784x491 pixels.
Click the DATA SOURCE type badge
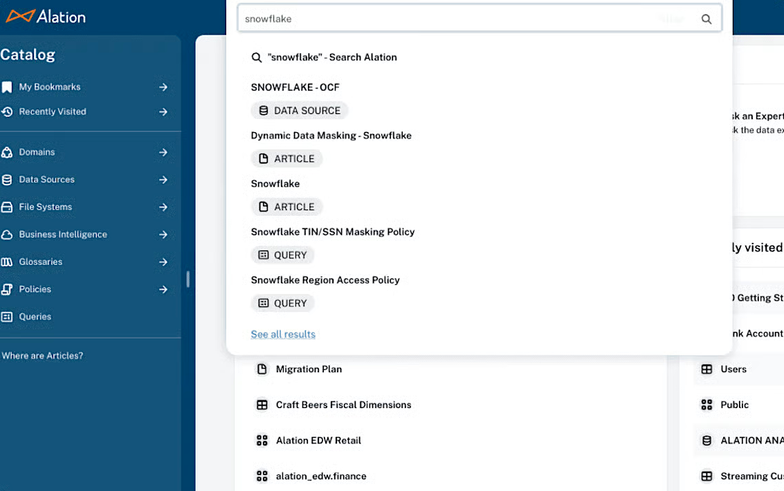tap(300, 111)
